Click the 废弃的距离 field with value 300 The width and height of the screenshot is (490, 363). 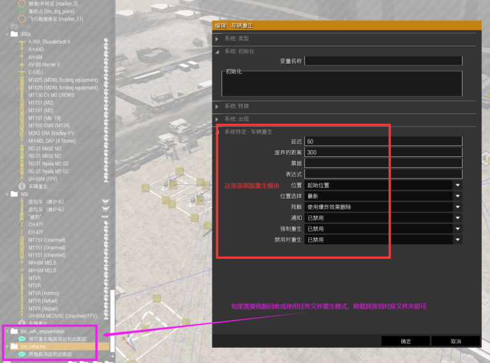tap(383, 152)
